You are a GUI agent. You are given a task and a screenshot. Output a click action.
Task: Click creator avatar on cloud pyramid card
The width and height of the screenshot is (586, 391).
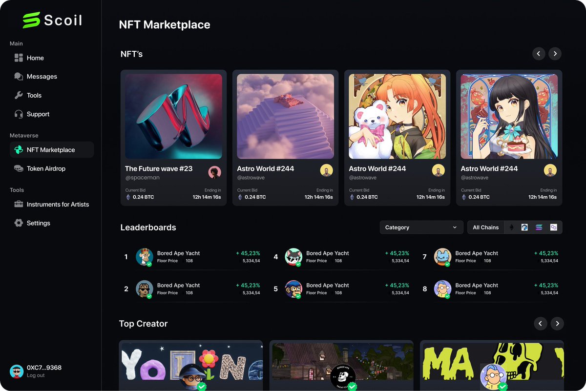coord(327,170)
